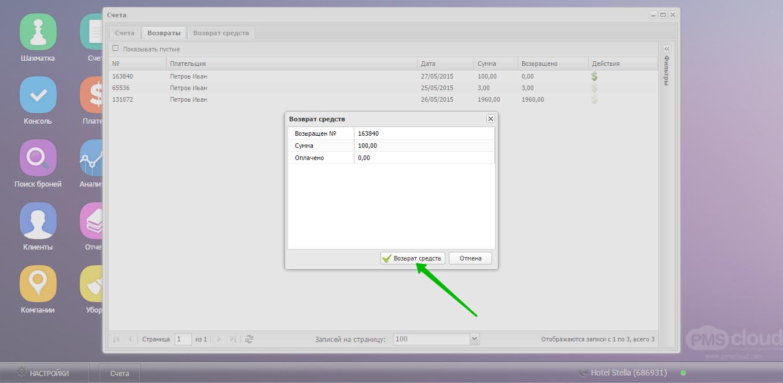Click the dollar action icon for row 163840
This screenshot has width=783, height=383.
pyautogui.click(x=594, y=76)
